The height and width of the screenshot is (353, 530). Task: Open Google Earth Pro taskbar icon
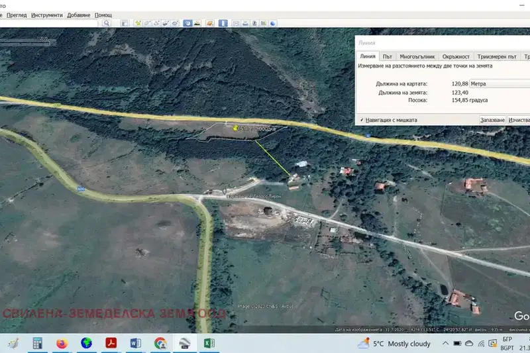(x=185, y=343)
